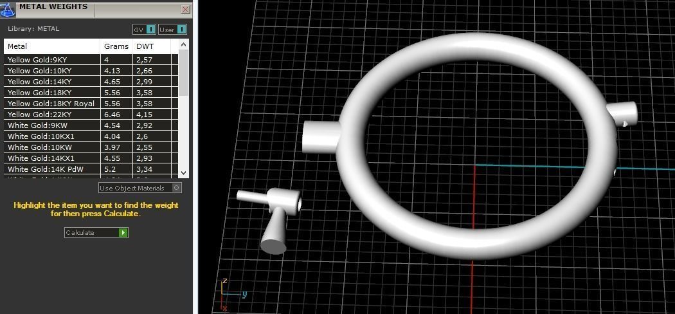Click the 2,93 DWT cell

click(x=152, y=158)
